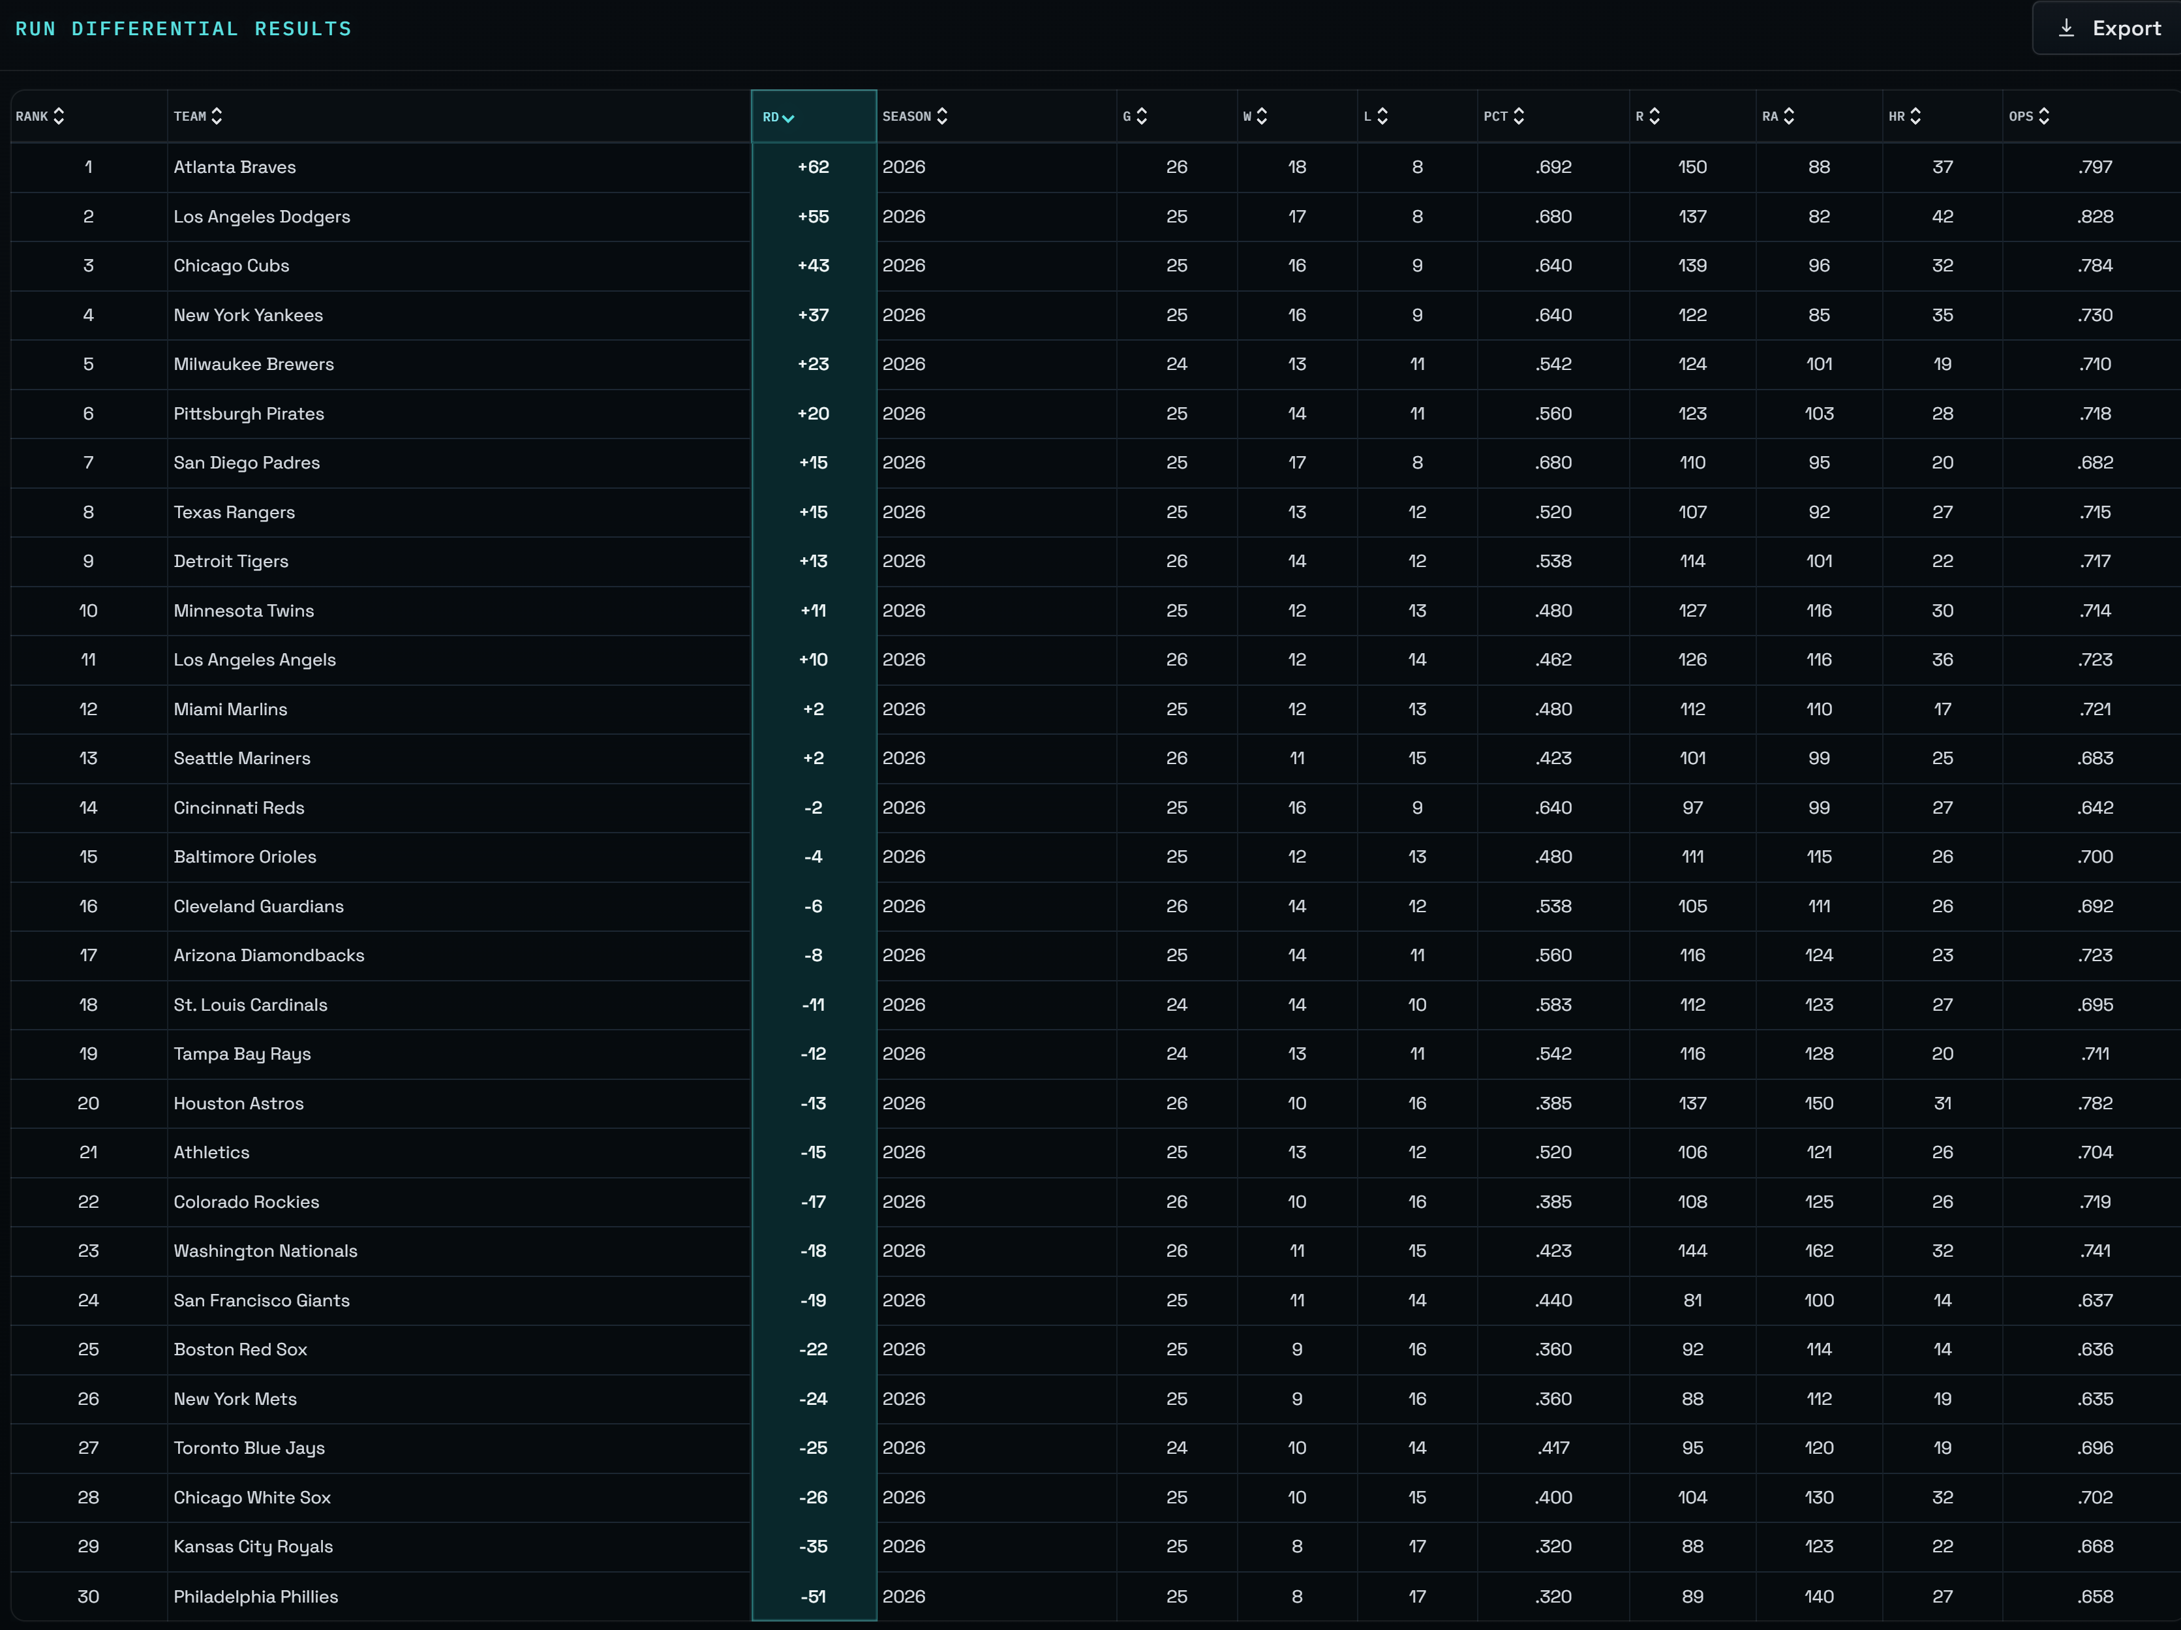Click the Export download icon
This screenshot has height=1630, width=2181.
click(2066, 27)
